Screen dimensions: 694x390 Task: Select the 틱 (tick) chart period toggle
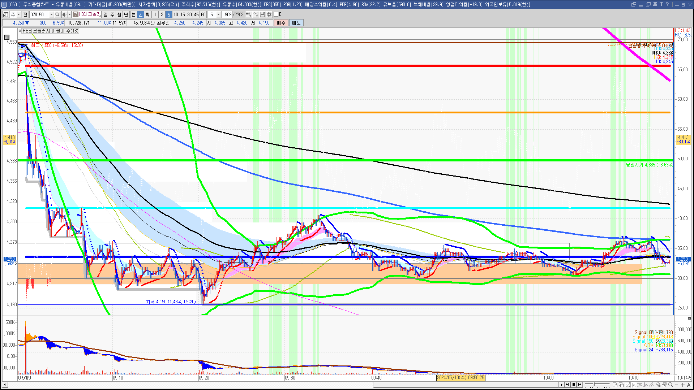(x=147, y=14)
